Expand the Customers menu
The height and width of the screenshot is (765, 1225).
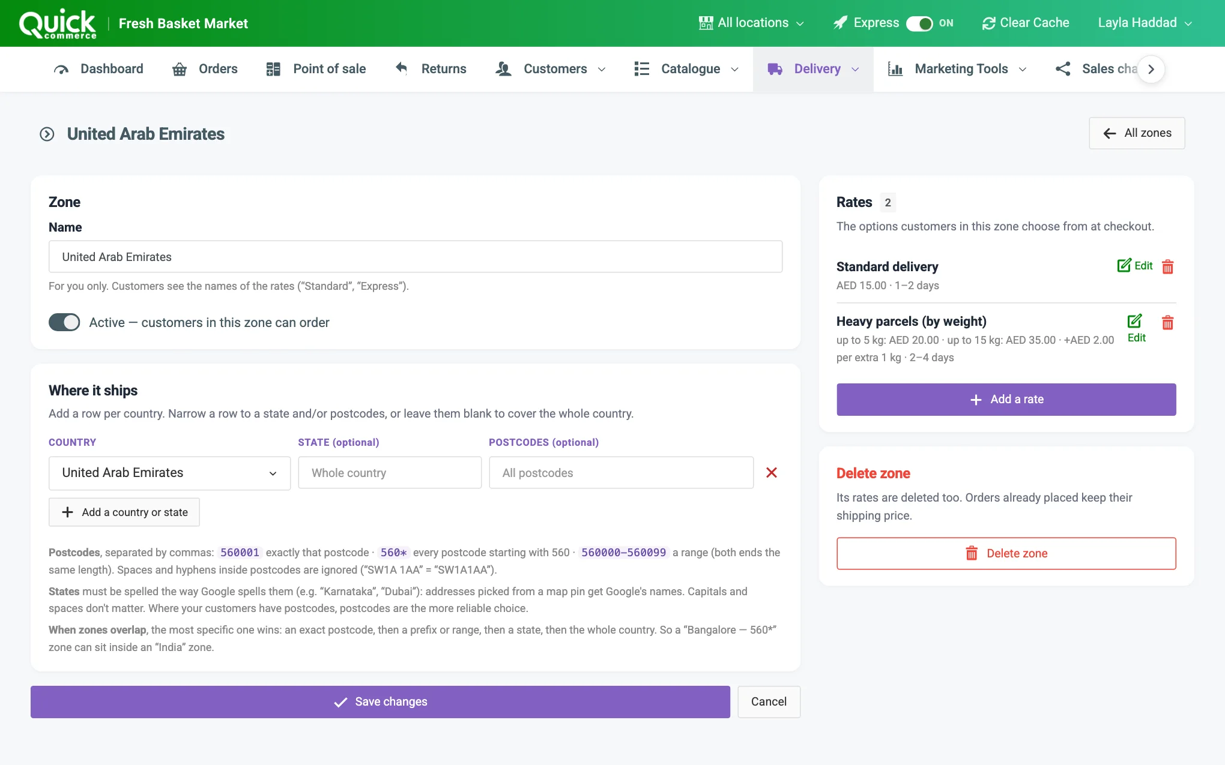pos(551,69)
